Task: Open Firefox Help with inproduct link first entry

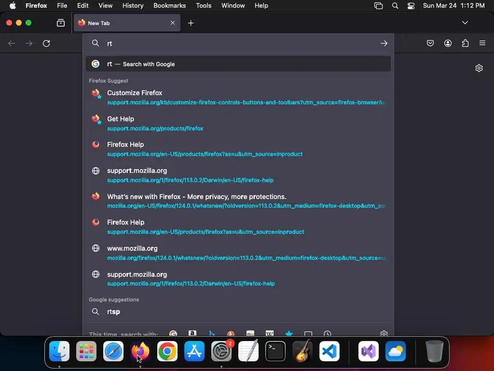Action: tap(238, 149)
